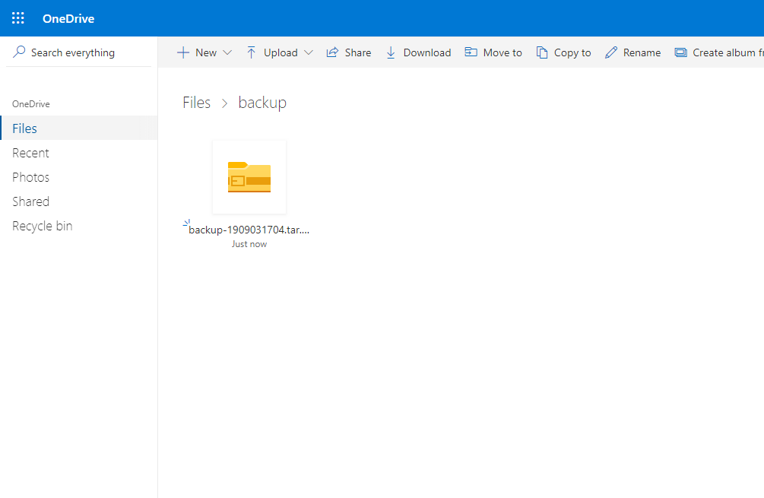Click the search magnifier icon
764x498 pixels.
(20, 52)
